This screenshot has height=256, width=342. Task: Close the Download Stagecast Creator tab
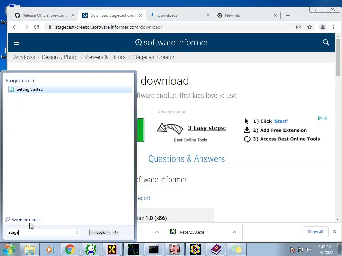tap(141, 15)
